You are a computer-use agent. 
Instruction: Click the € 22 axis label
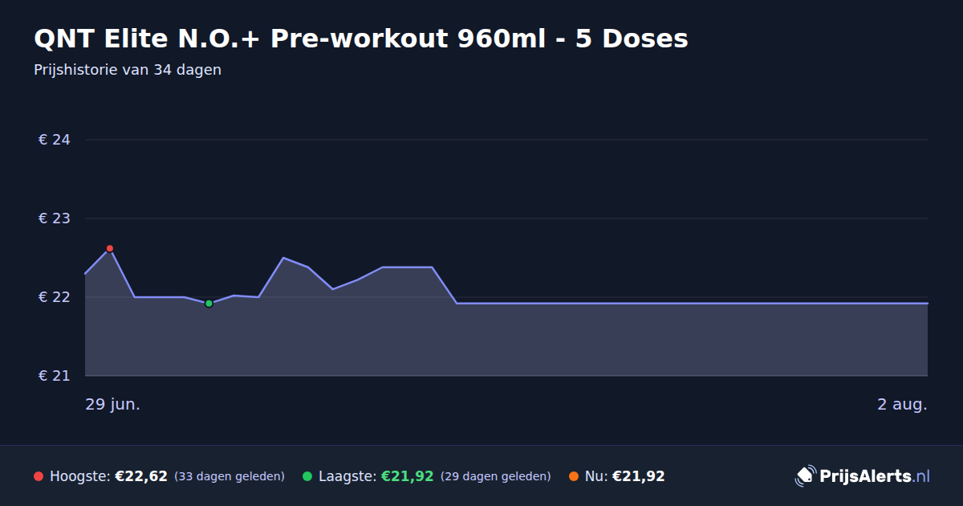coord(55,297)
